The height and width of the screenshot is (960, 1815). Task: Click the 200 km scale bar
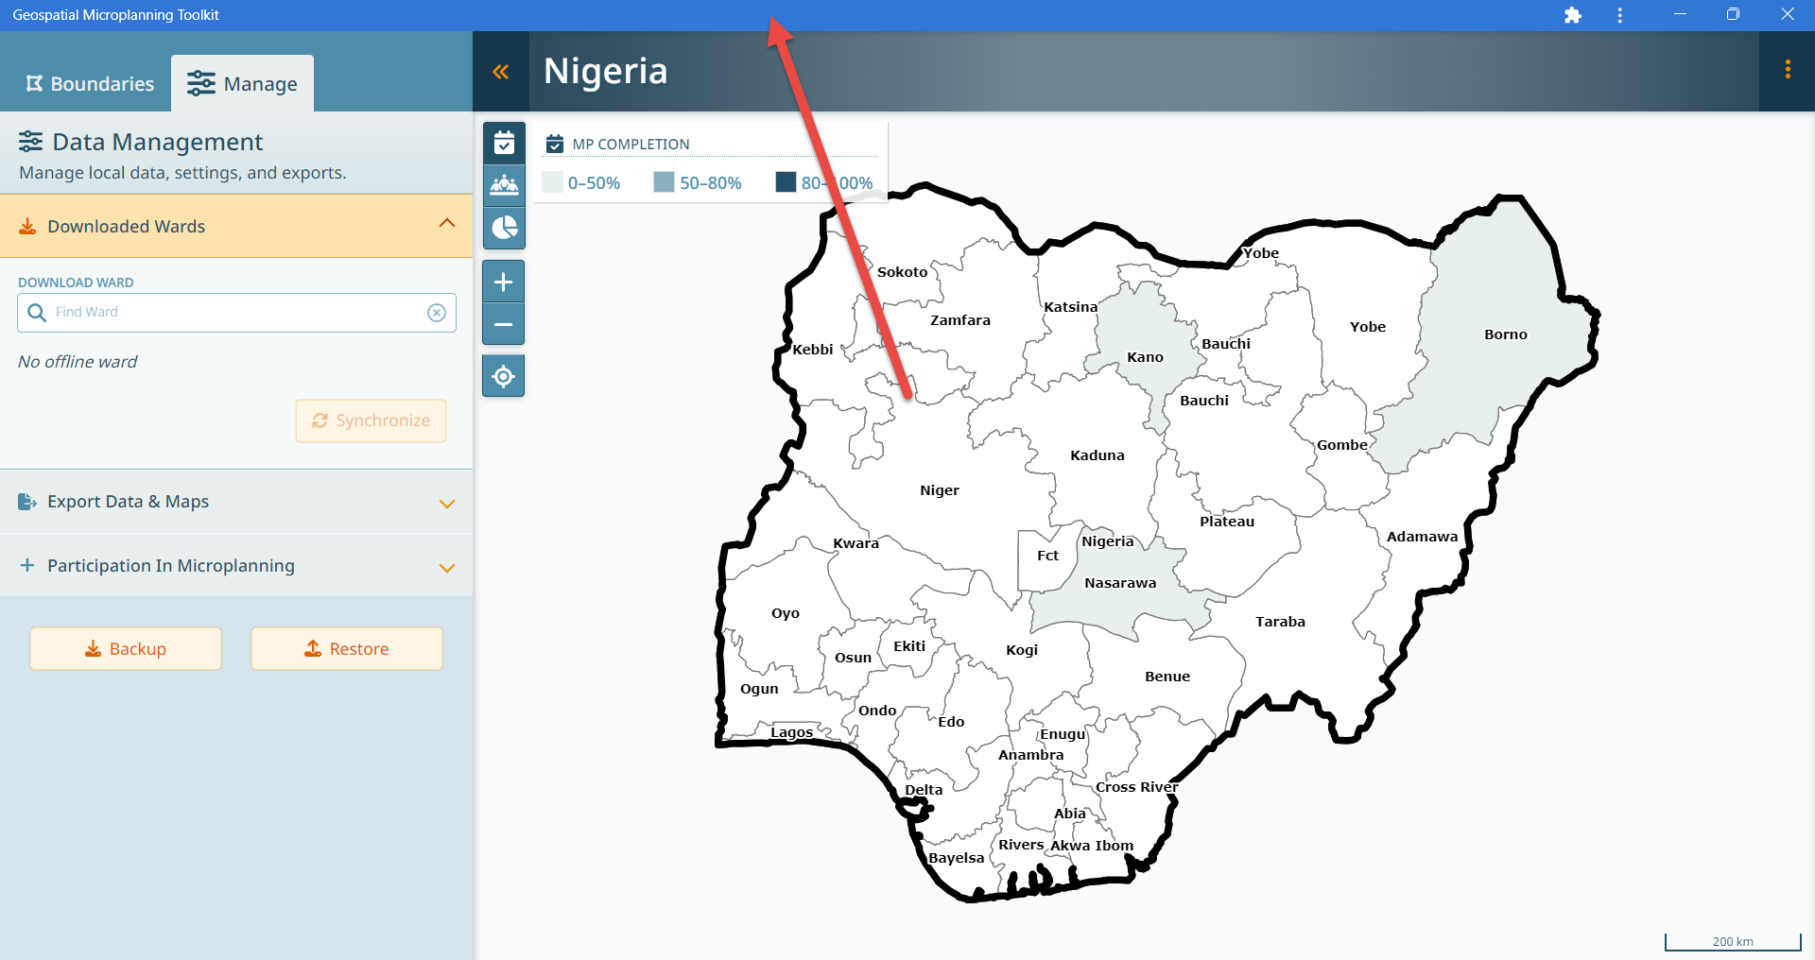tap(1733, 942)
